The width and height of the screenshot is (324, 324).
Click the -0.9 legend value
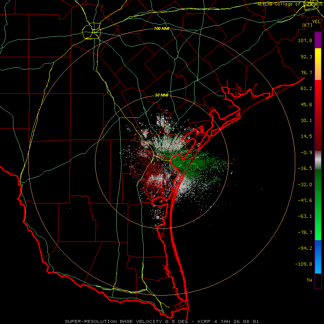coord(306,153)
